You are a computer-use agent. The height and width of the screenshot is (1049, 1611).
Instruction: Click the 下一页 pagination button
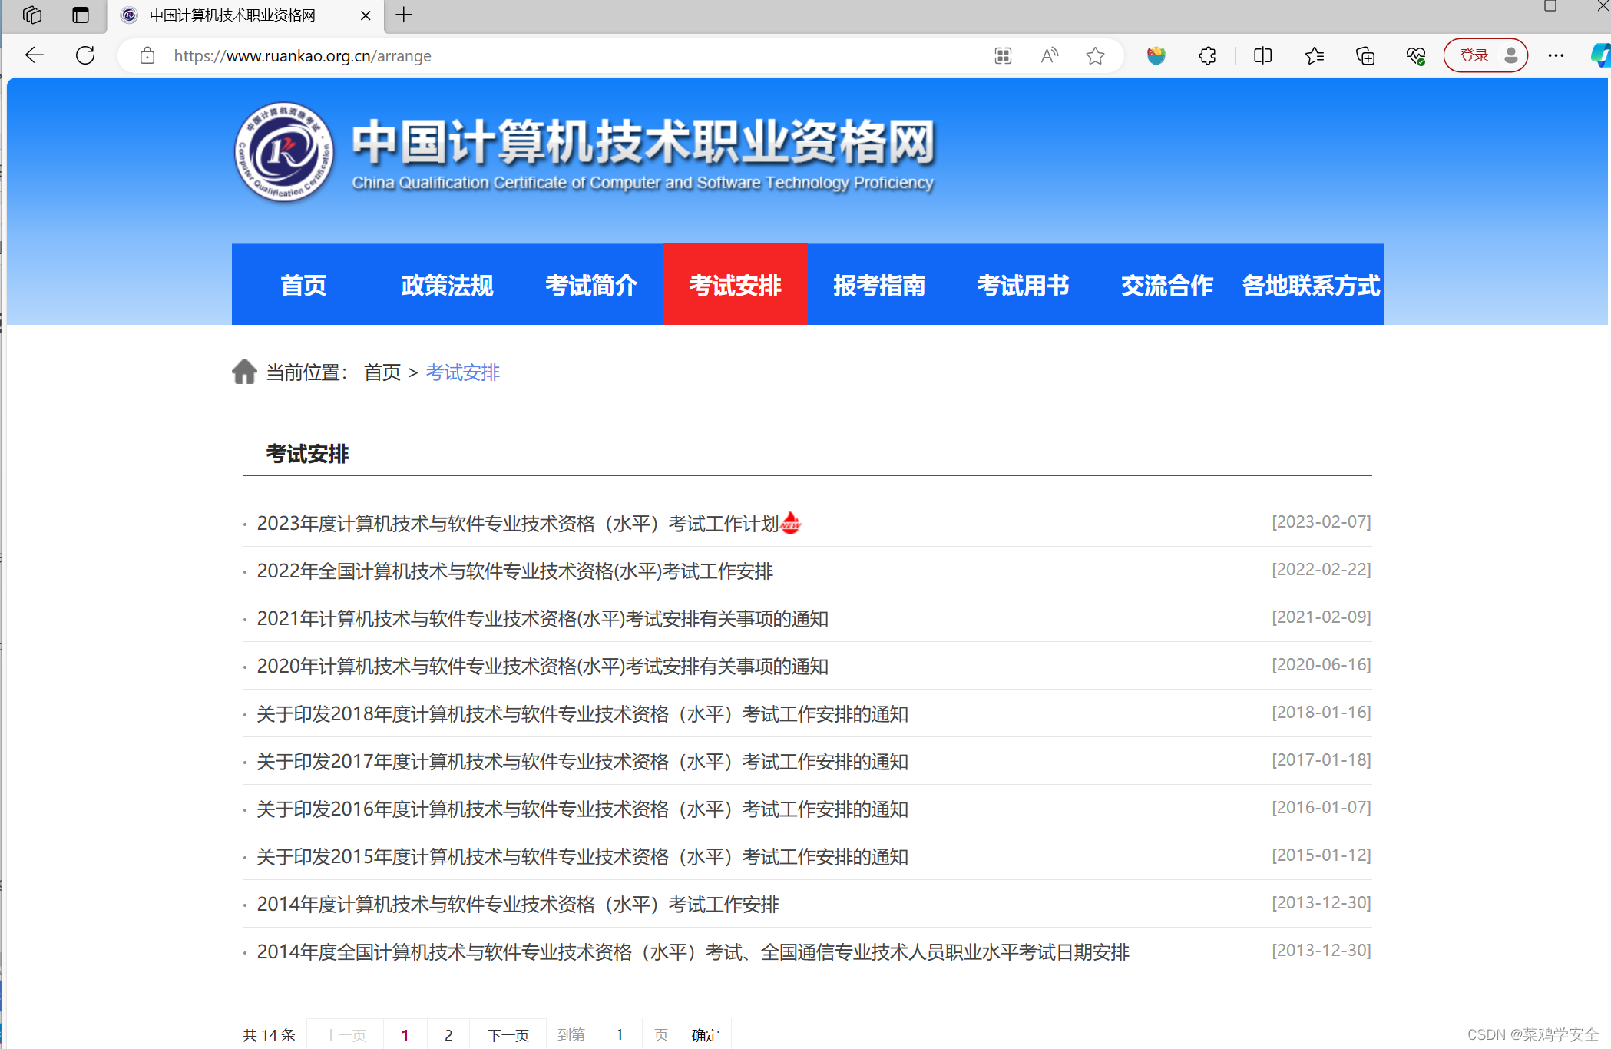click(x=508, y=1034)
